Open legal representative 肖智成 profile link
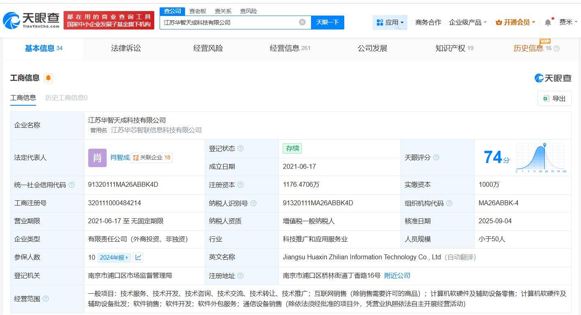The height and width of the screenshot is (315, 581). tap(119, 157)
